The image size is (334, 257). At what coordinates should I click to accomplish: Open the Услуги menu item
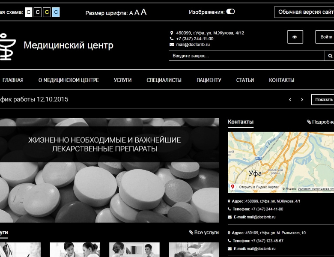point(122,80)
